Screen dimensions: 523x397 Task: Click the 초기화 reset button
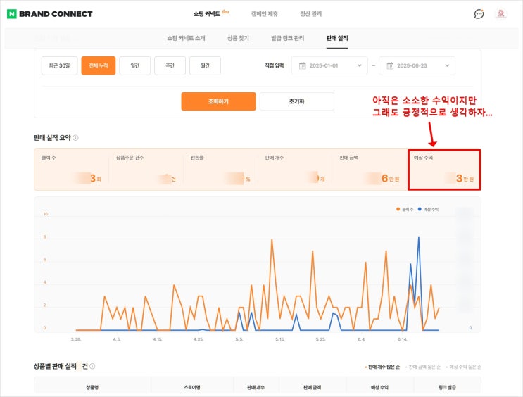(x=297, y=101)
